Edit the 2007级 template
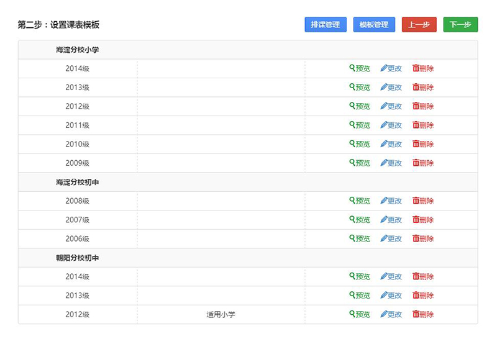Image resolution: width=497 pixels, height=339 pixels. coord(391,220)
